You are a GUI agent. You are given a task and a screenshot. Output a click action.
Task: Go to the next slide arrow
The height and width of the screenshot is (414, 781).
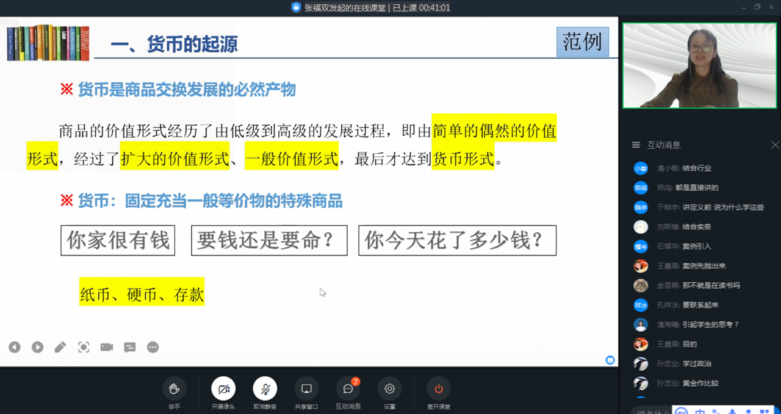(x=38, y=347)
